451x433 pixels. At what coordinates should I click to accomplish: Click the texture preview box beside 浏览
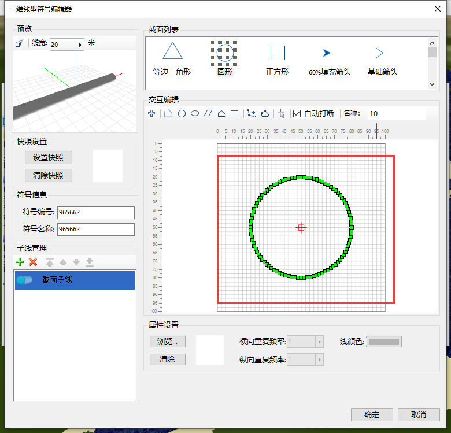[x=210, y=350]
